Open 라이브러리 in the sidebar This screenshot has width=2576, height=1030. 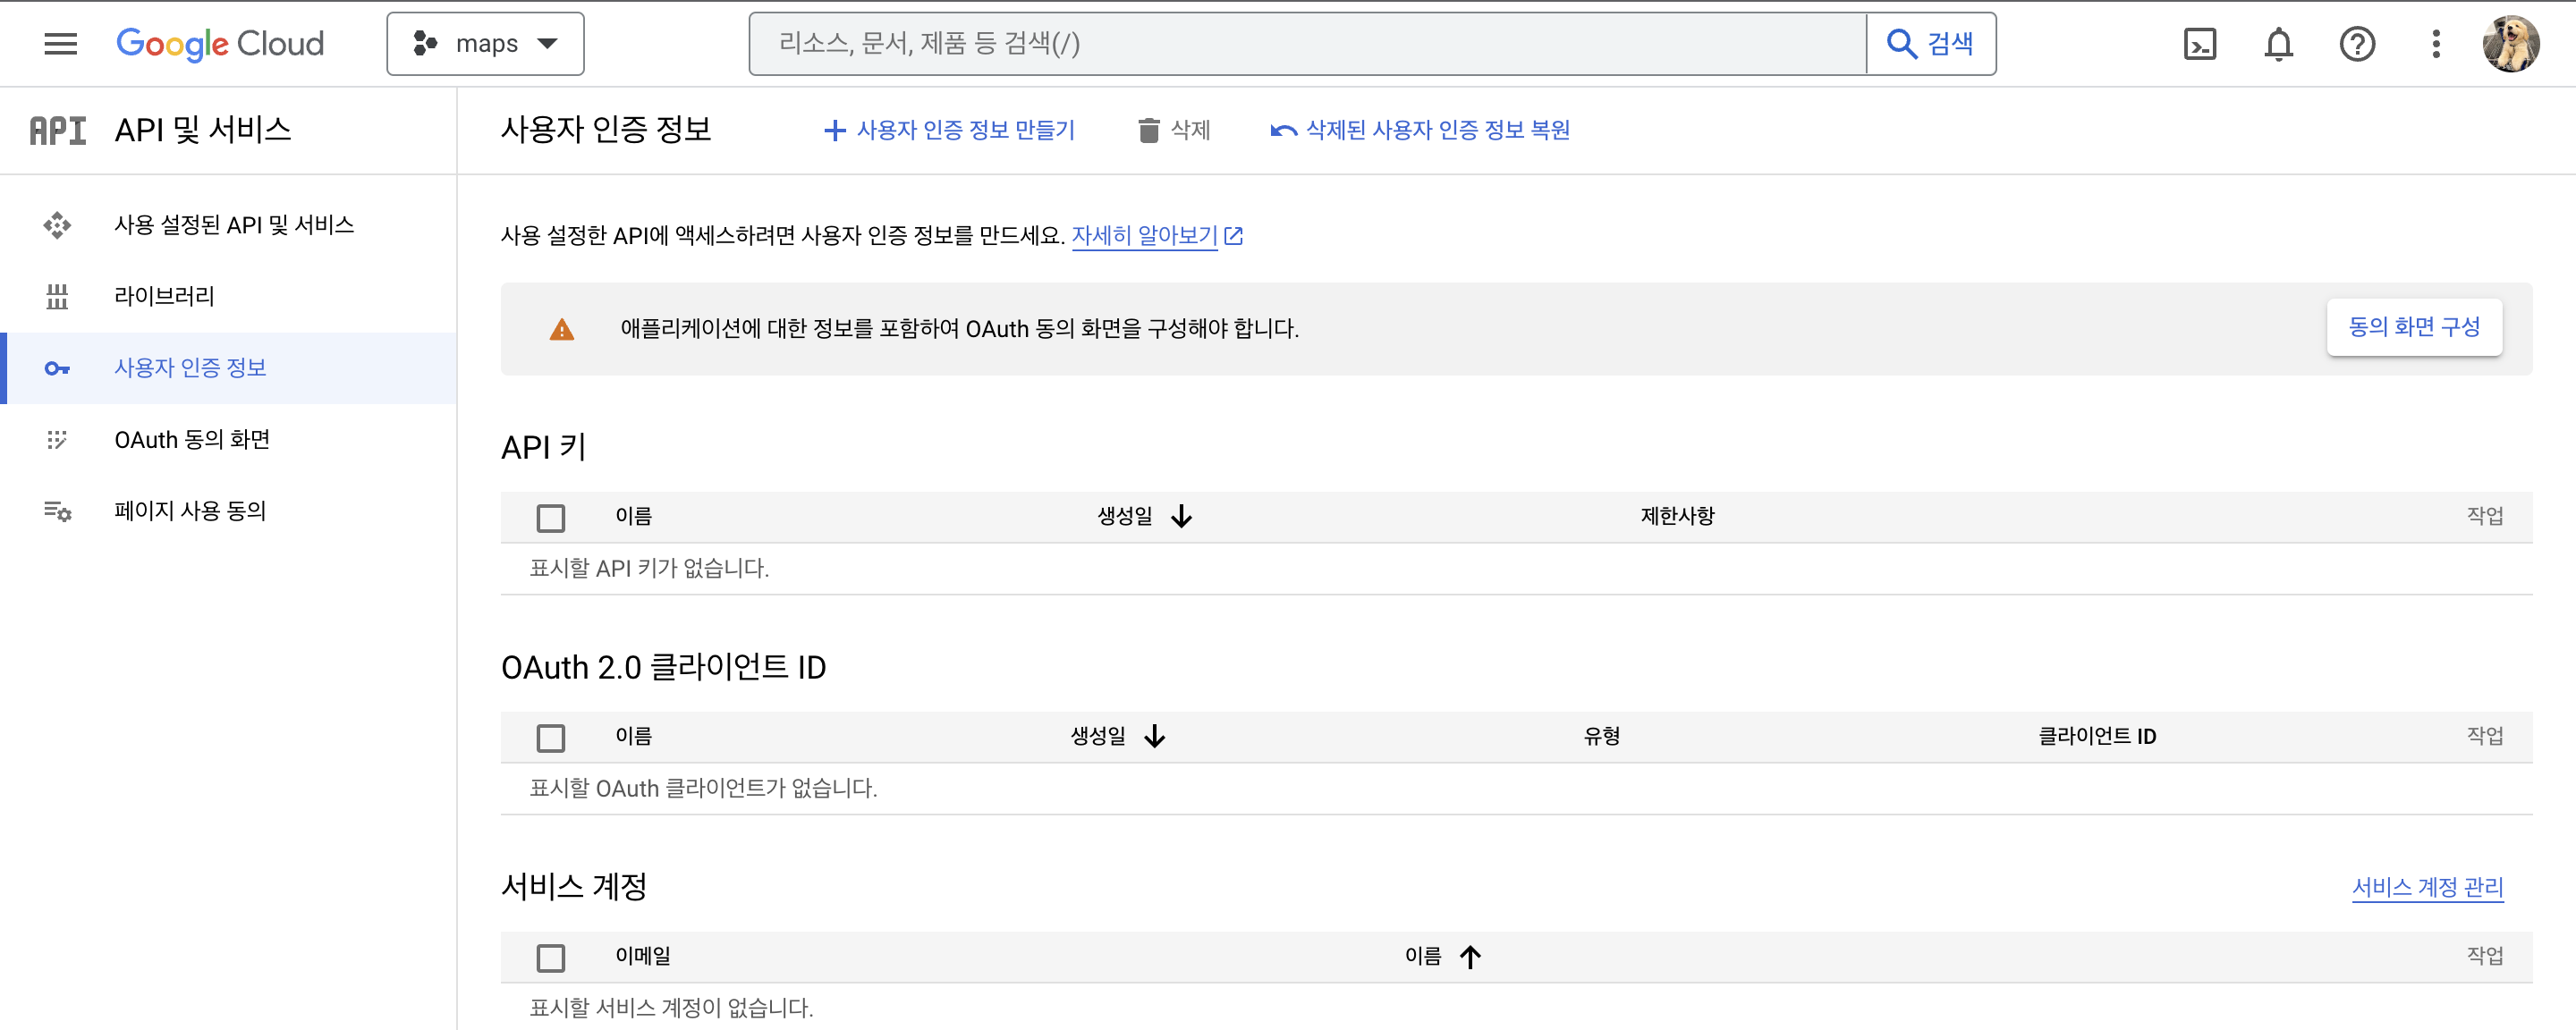coord(164,296)
